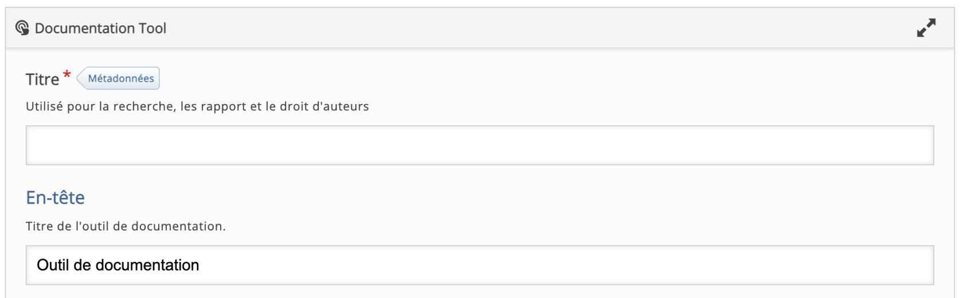Screen dimensions: 963x298
Task: Click the red required asterisk beside Titre
Action: click(67, 75)
